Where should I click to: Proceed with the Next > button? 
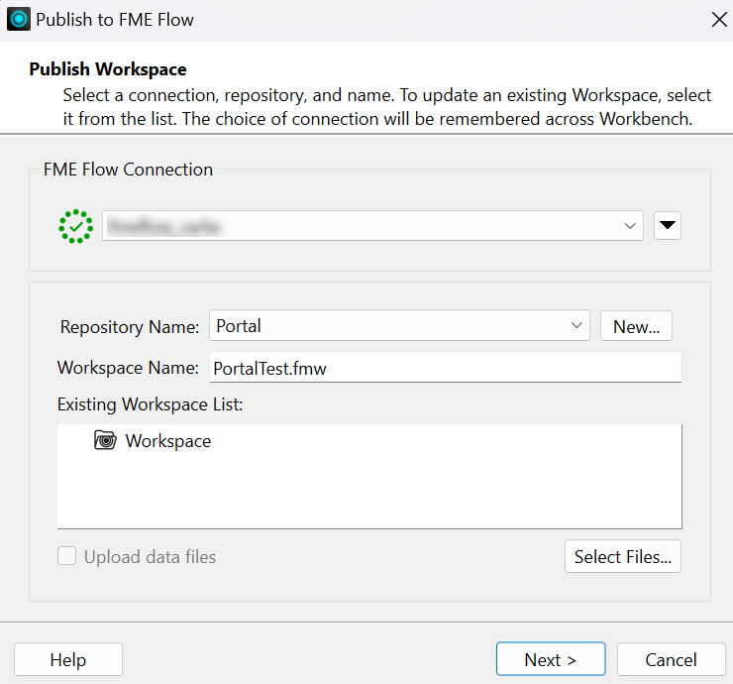click(551, 659)
